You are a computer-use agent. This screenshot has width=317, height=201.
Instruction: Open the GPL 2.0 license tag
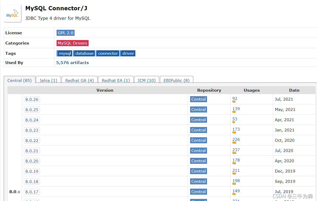coord(66,33)
